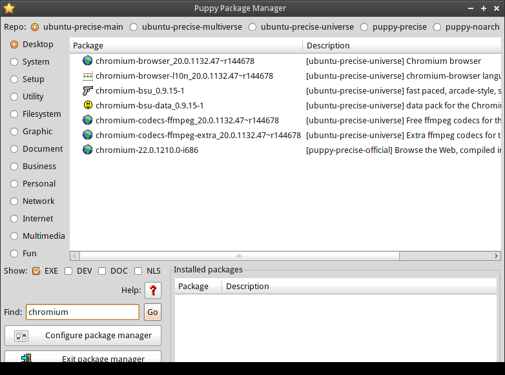Choose the Multimedia category
Viewport: 505px width, 375px height.
[14, 236]
